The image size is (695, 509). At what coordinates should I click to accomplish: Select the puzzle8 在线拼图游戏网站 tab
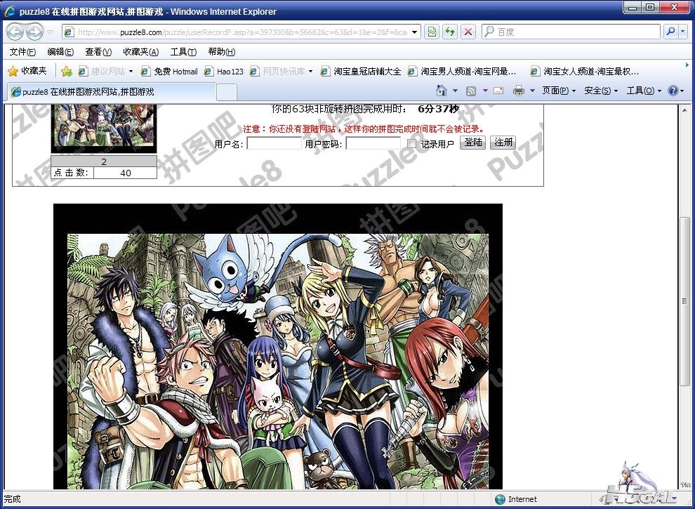111,92
